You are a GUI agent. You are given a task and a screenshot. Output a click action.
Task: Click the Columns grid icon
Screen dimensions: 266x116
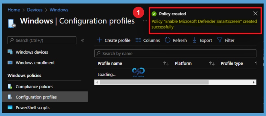pos(138,40)
